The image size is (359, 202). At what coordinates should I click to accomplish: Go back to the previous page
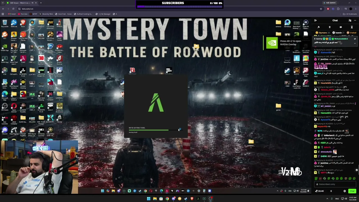pyautogui.click(x=3, y=9)
